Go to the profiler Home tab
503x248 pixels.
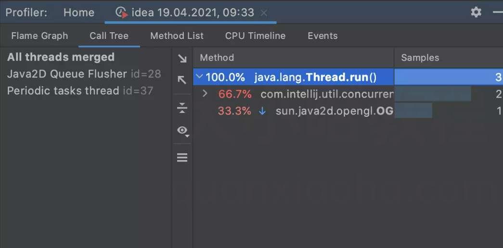79,12
